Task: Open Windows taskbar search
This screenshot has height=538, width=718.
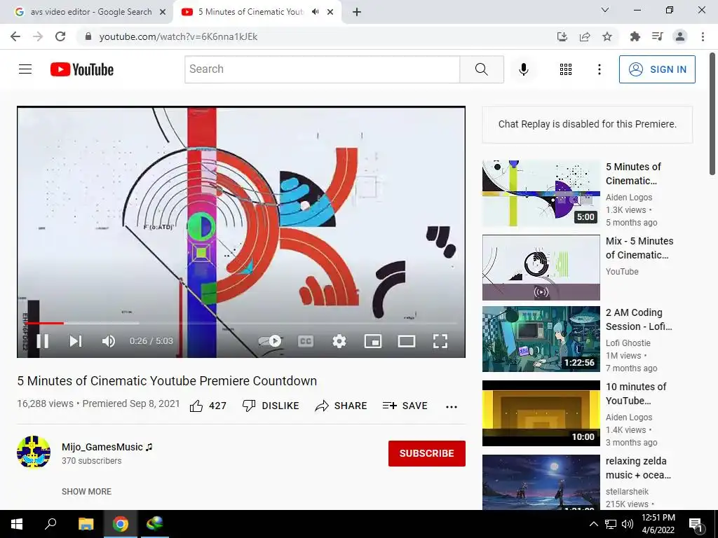Action: click(50, 524)
